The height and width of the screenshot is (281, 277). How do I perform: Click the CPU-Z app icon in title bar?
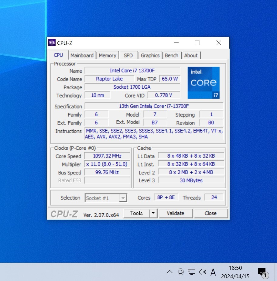[52, 43]
